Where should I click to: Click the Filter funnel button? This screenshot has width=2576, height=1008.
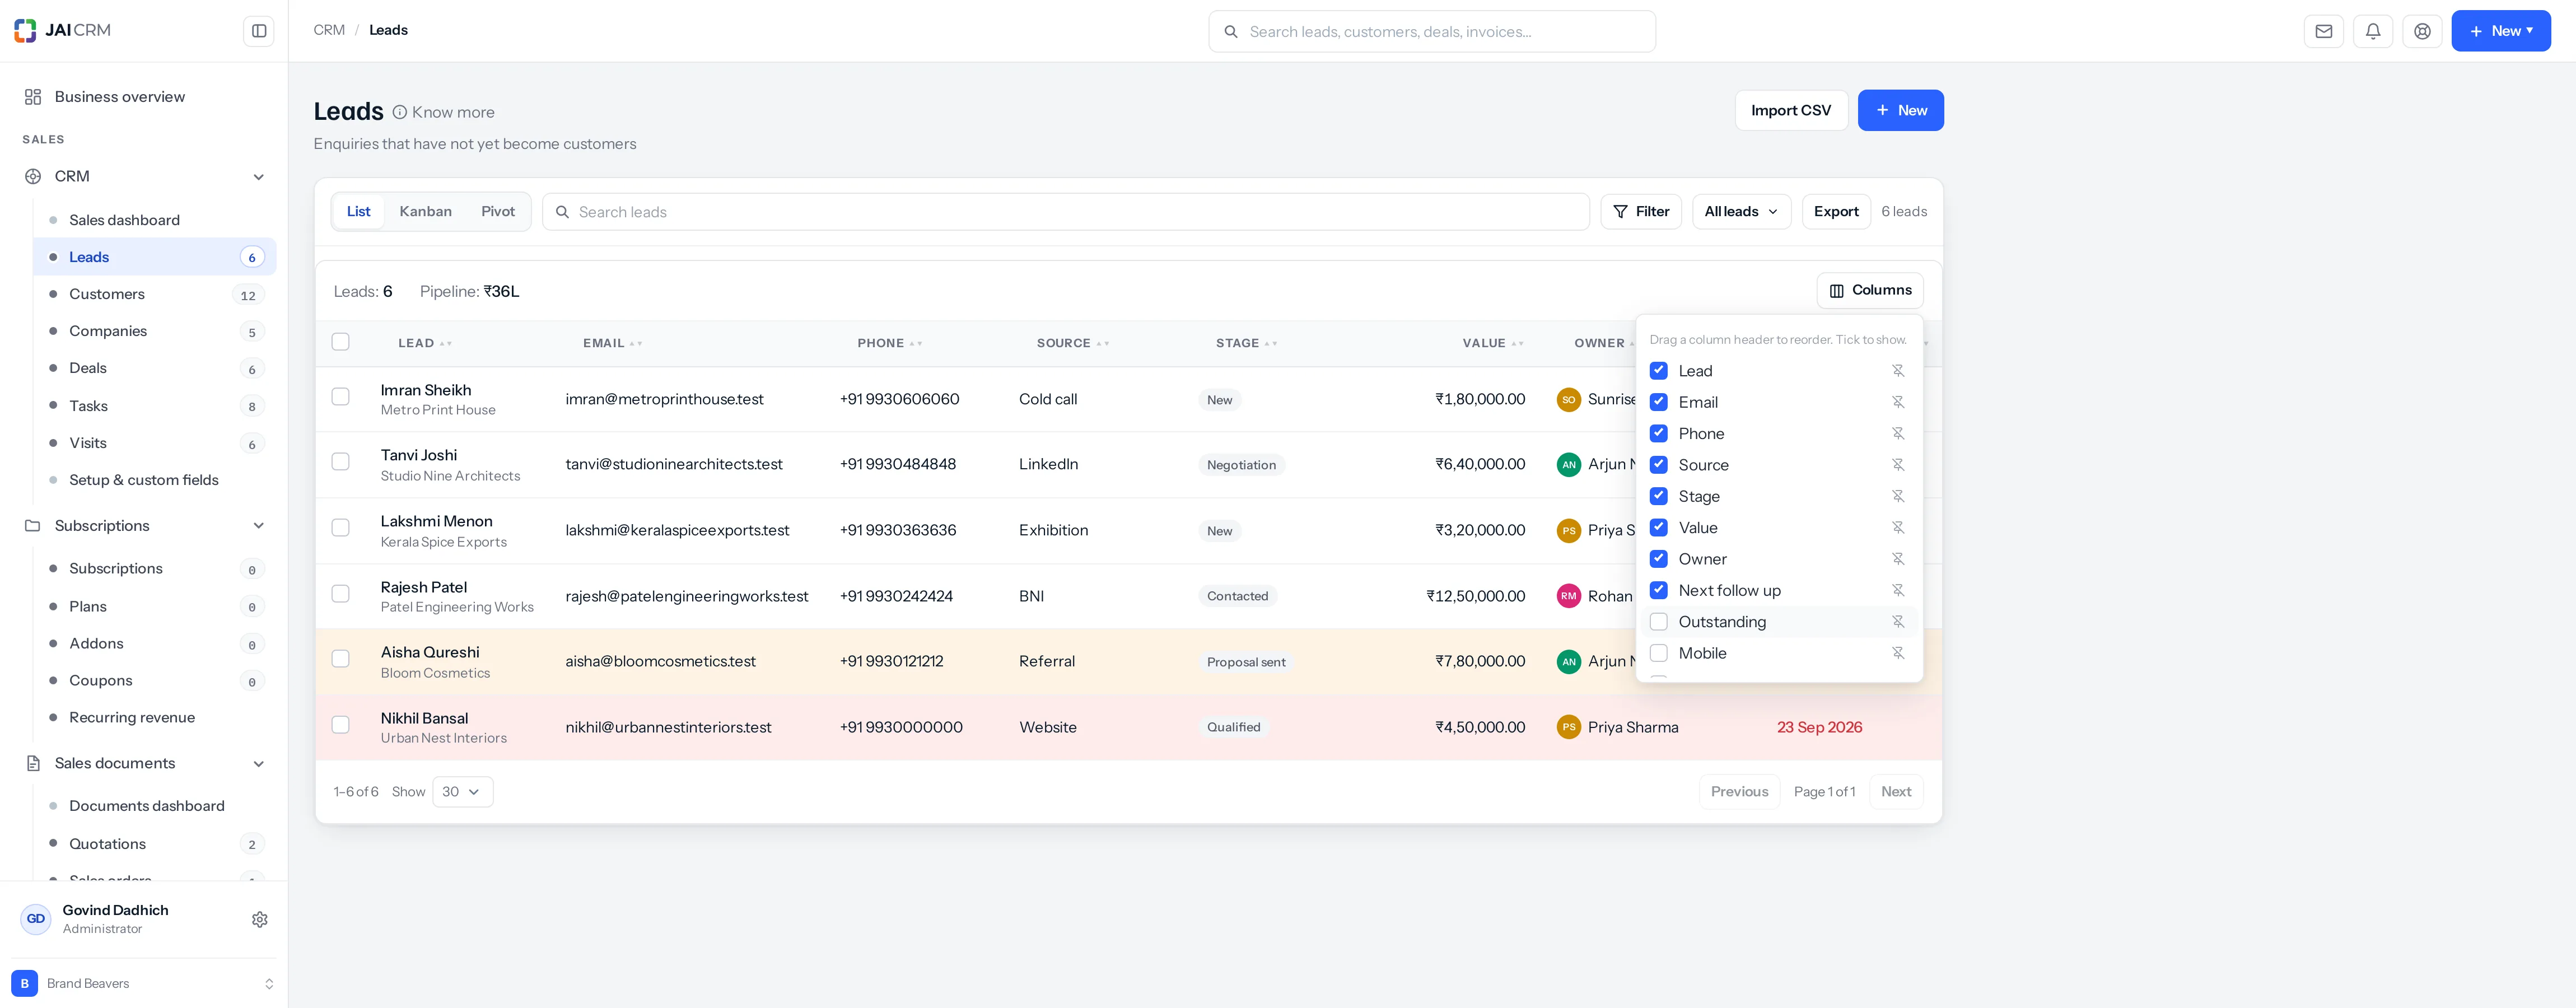[1641, 211]
